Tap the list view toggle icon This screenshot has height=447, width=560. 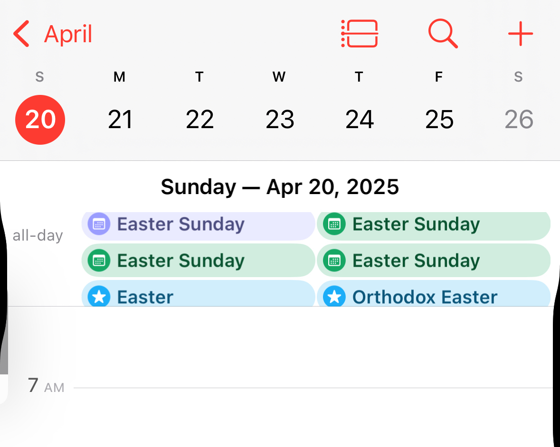(360, 34)
